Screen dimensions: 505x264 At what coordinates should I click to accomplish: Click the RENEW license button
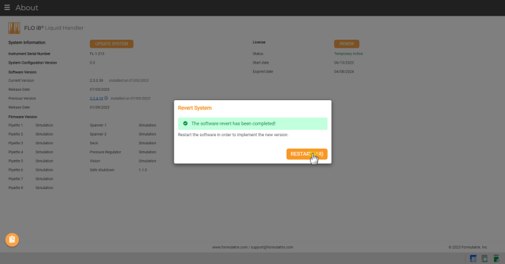coord(347,43)
